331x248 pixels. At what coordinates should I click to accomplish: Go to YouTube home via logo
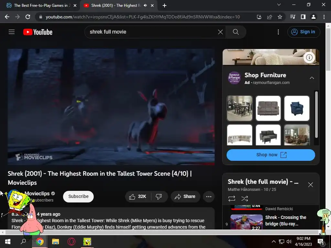[38, 32]
